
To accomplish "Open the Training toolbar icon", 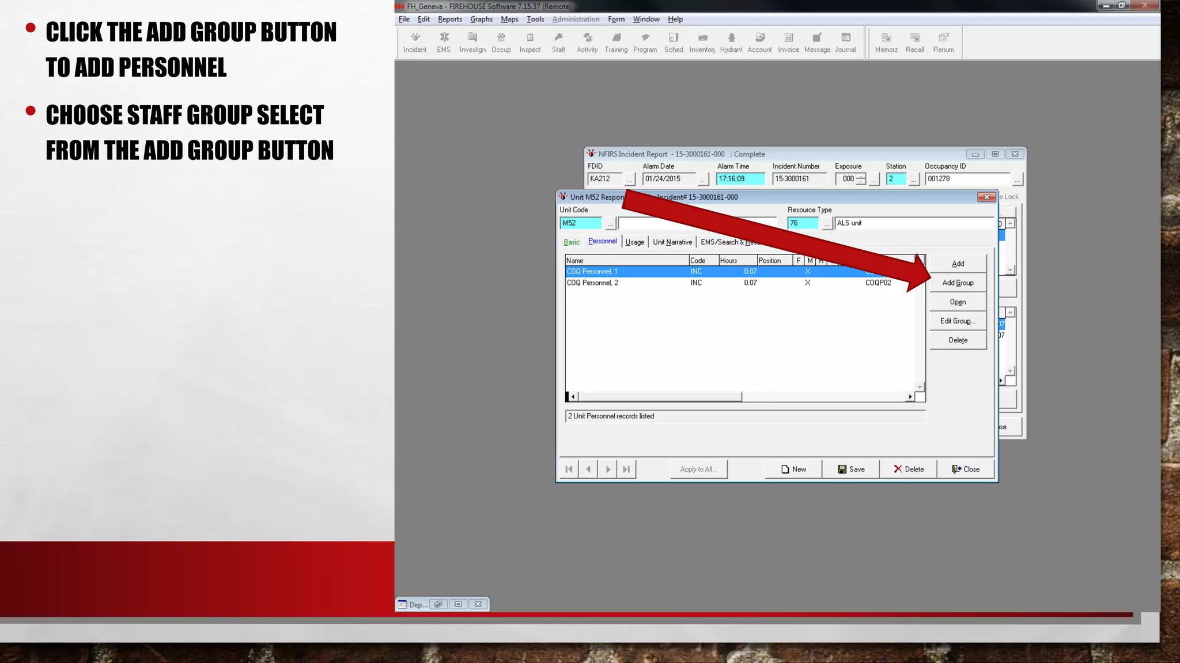I will [616, 43].
